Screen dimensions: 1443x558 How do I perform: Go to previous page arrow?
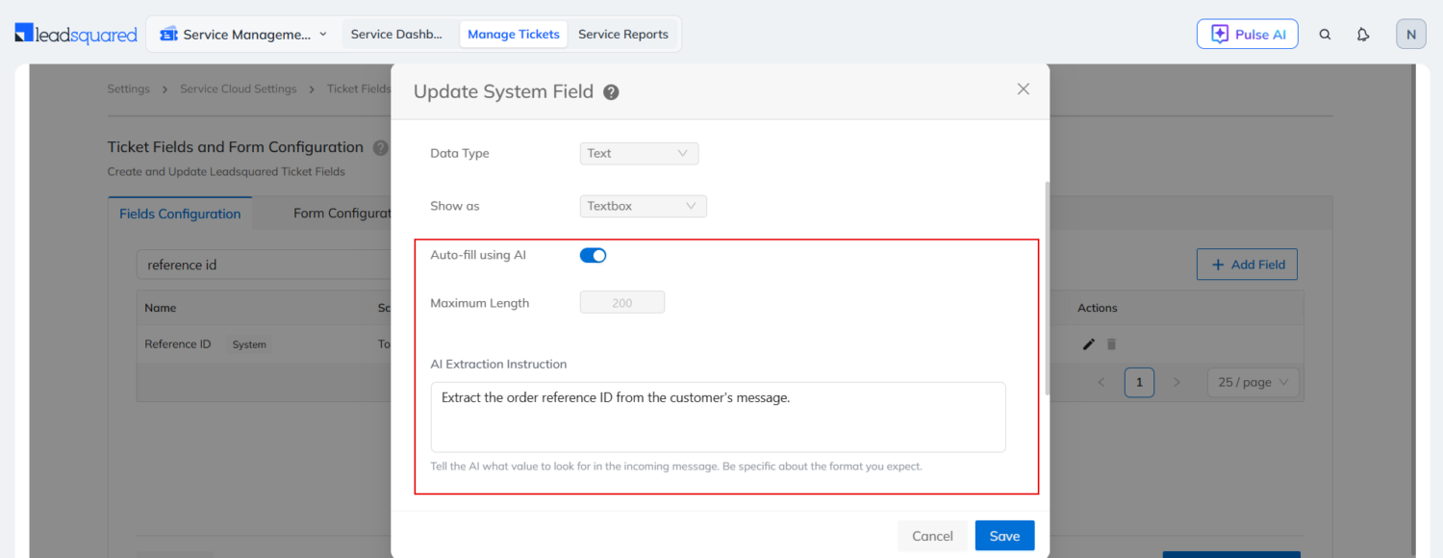tap(1102, 382)
